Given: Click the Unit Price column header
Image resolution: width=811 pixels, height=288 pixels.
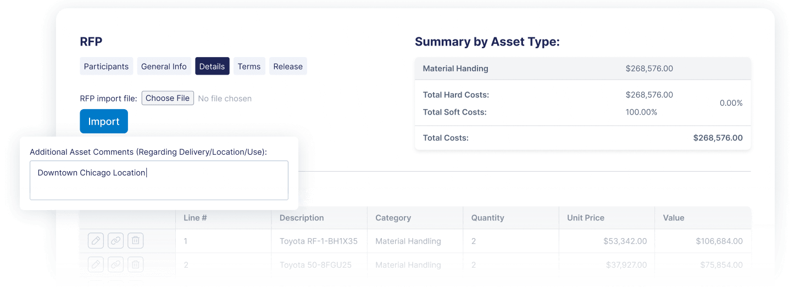Looking at the screenshot, I should coord(585,218).
